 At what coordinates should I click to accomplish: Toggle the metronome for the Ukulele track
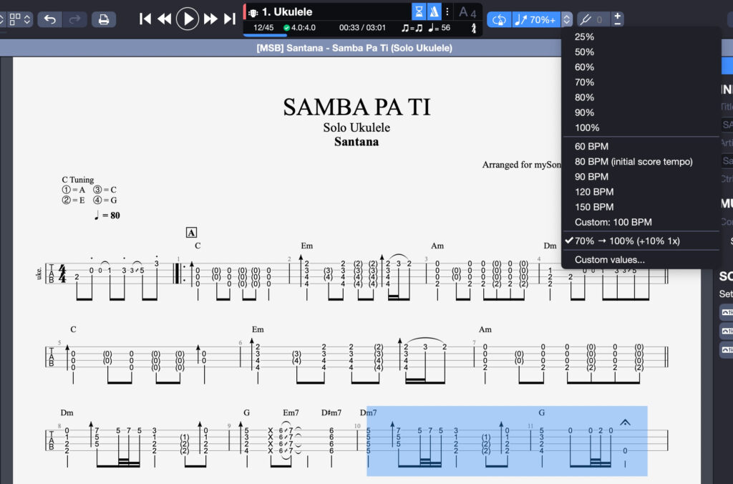pos(434,11)
